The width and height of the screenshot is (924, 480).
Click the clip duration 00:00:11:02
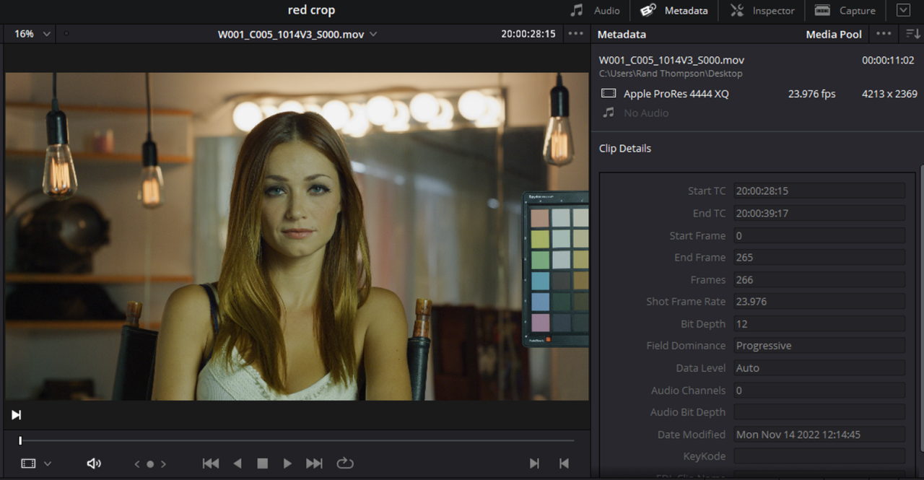pyautogui.click(x=888, y=60)
